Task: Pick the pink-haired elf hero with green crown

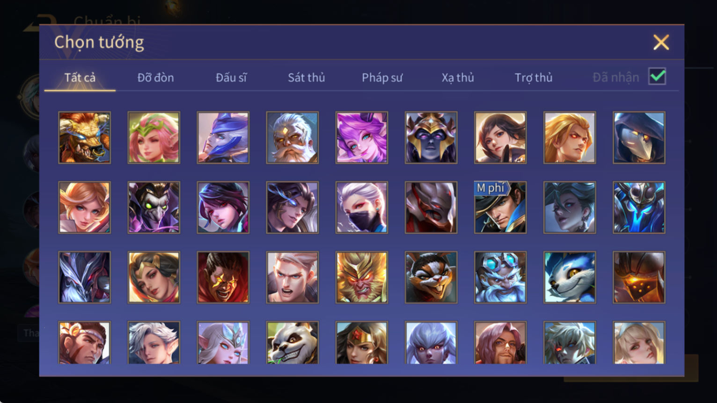Action: click(x=154, y=137)
